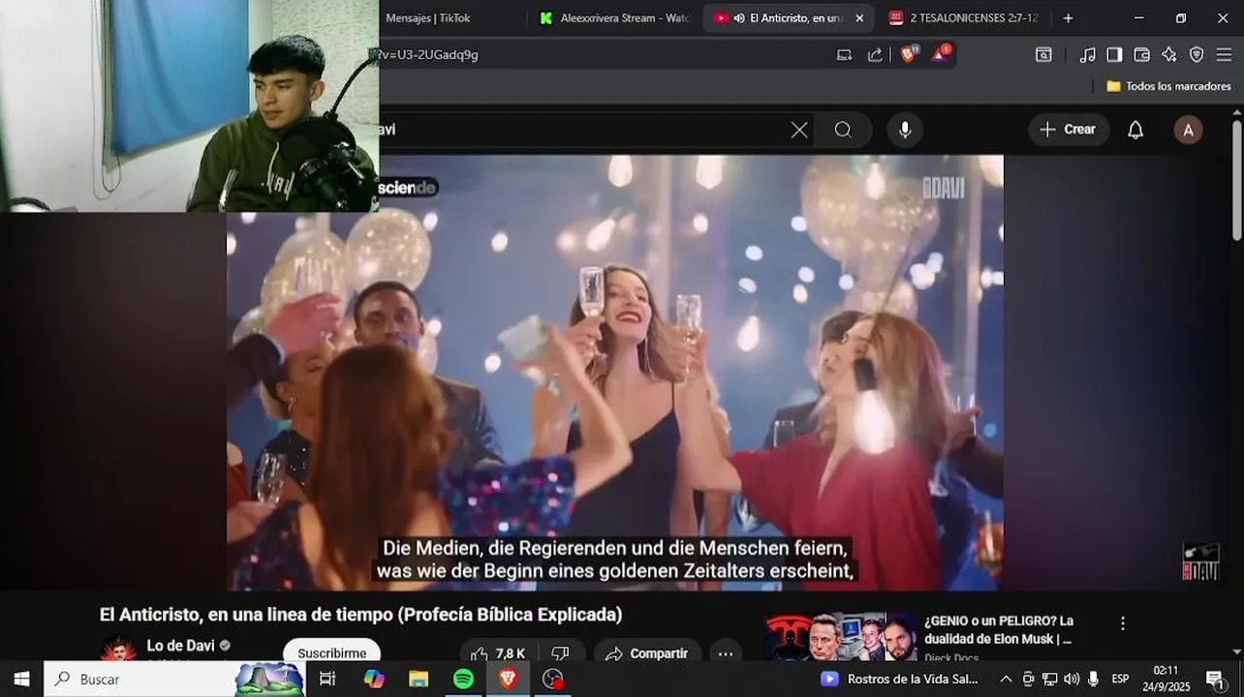
Task: Open ¿GENIO o un PELIGRO? video title
Action: click(x=999, y=629)
